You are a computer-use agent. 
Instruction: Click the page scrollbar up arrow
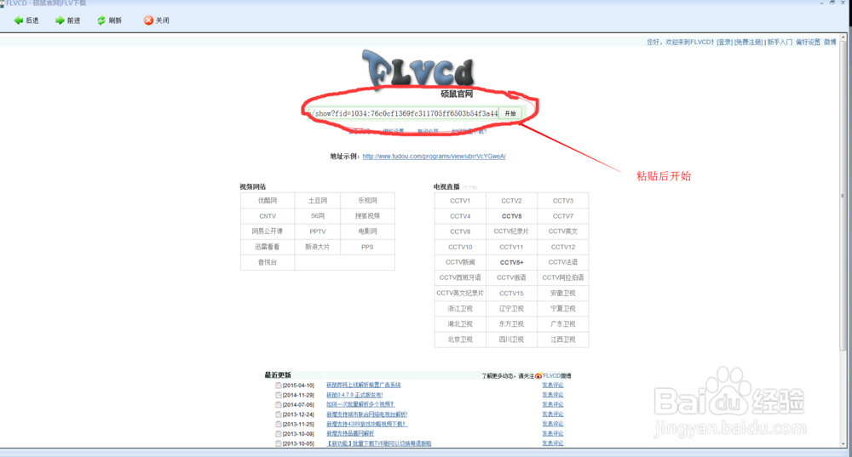[x=843, y=37]
